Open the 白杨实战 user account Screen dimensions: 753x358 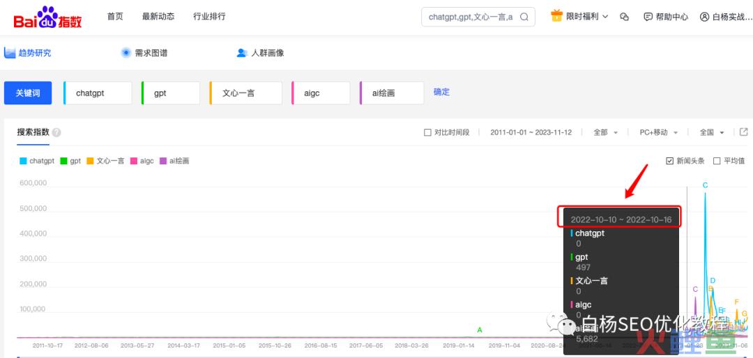(x=726, y=17)
